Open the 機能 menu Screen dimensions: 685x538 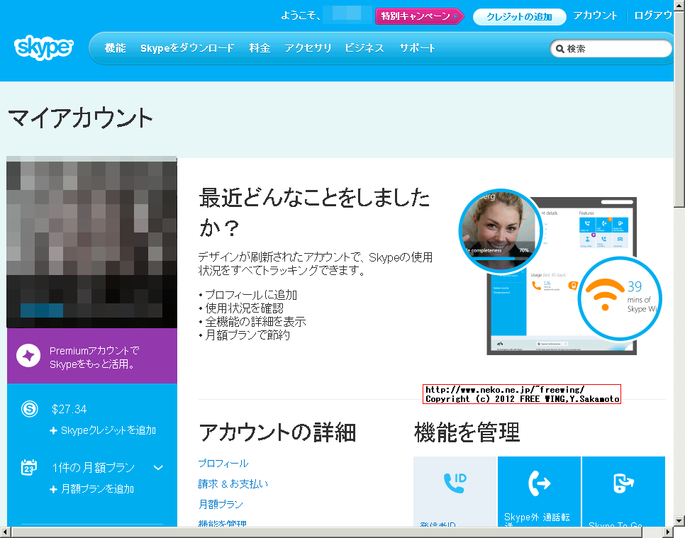pos(116,48)
